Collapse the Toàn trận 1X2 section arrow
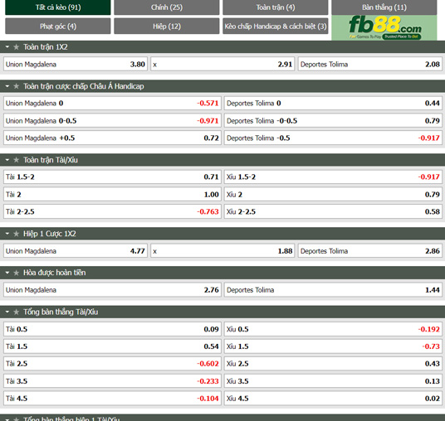 pyautogui.click(x=7, y=47)
